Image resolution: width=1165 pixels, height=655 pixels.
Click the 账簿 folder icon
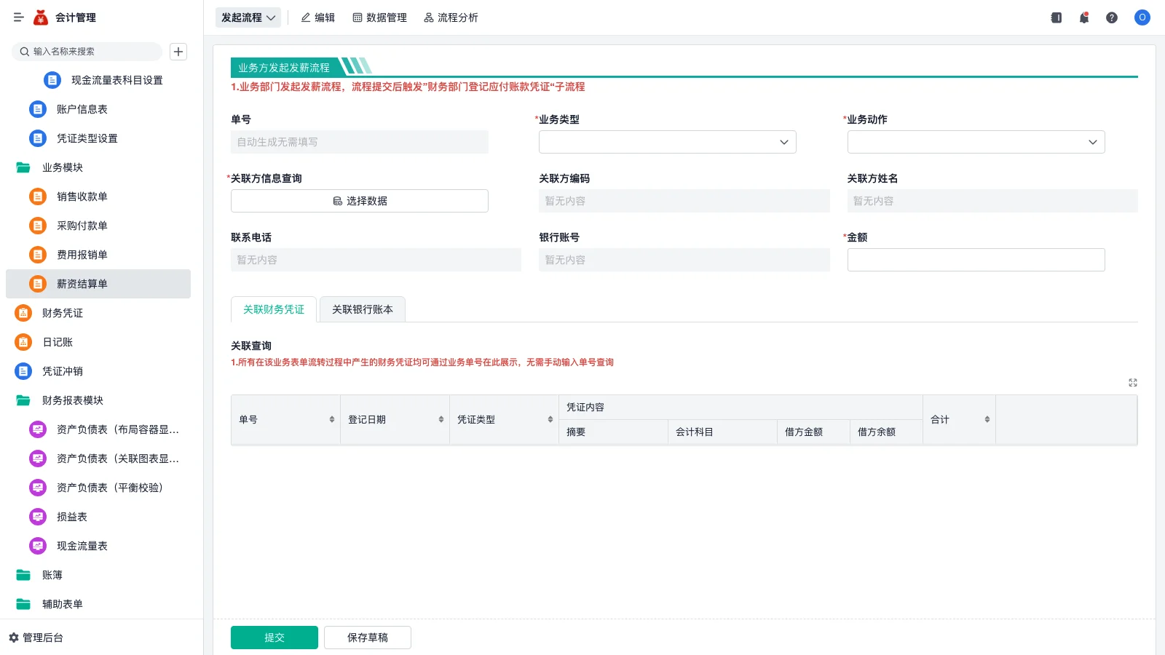pos(23,575)
